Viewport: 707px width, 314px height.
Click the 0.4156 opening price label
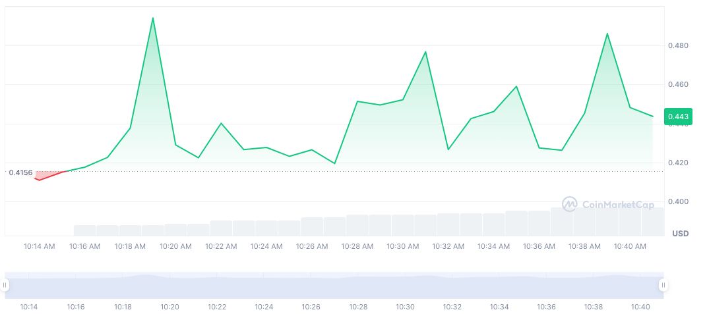tap(20, 172)
